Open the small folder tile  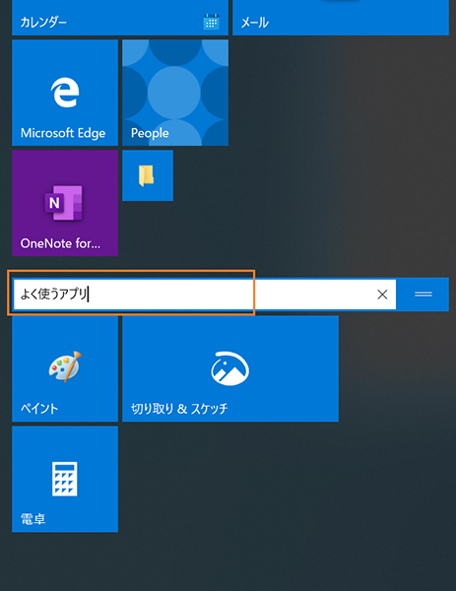pos(148,175)
